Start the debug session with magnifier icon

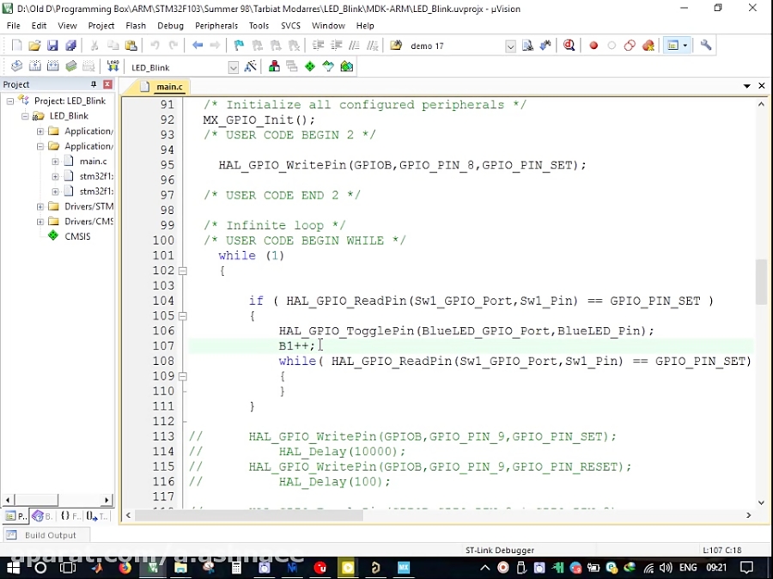click(569, 46)
